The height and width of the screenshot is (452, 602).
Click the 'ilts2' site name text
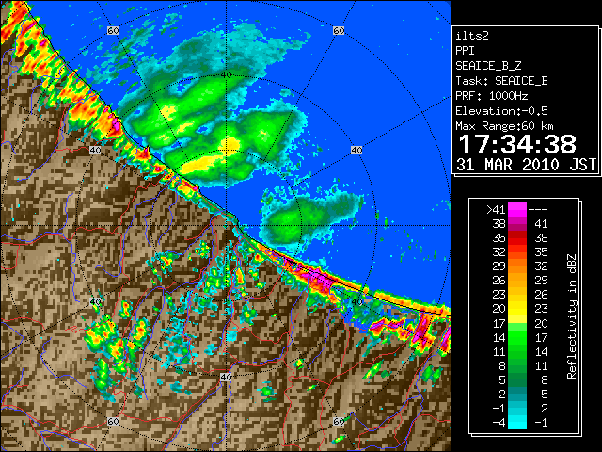click(472, 36)
